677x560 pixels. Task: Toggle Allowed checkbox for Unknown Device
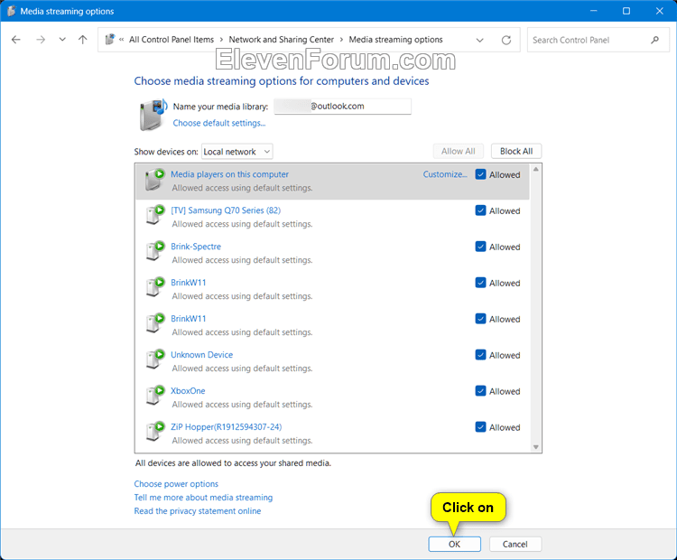(x=480, y=355)
